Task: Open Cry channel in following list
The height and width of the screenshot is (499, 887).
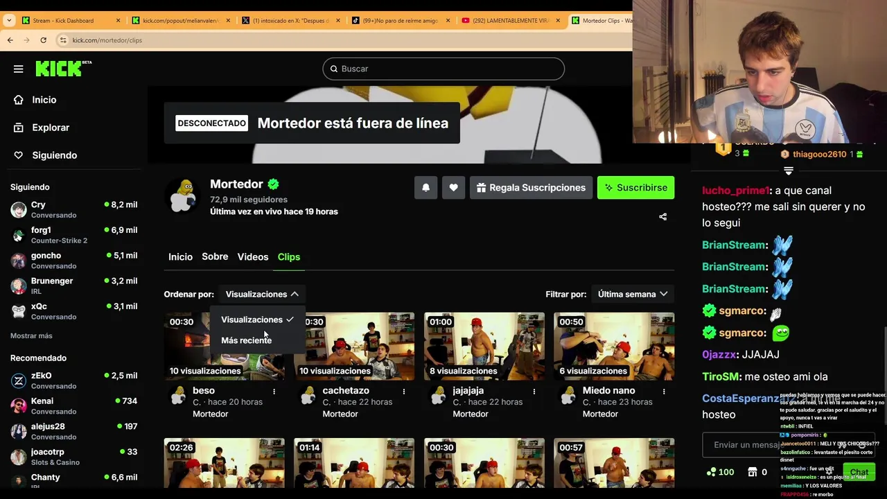Action: tap(73, 209)
